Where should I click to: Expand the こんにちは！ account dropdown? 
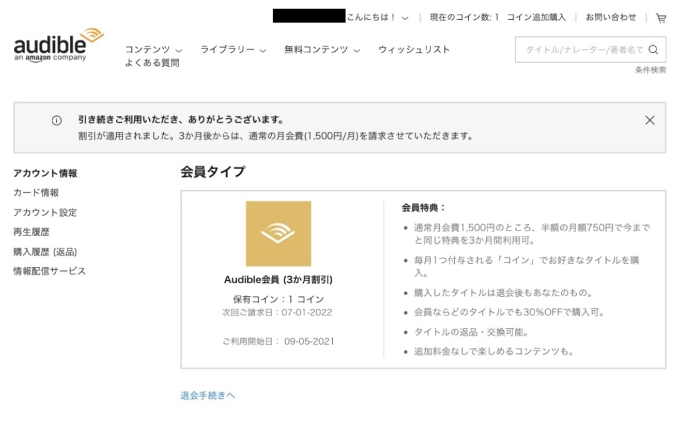click(377, 18)
